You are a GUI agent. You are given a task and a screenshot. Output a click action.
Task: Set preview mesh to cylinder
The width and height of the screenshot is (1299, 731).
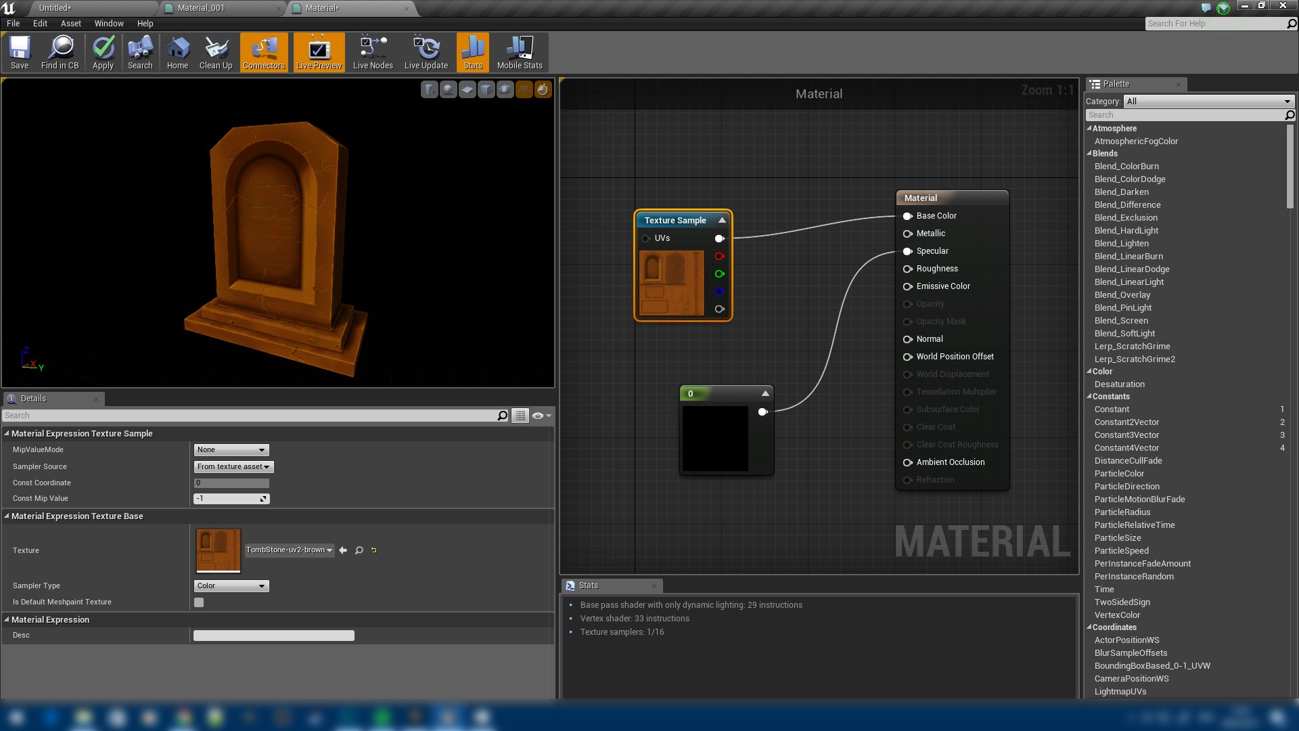[430, 89]
